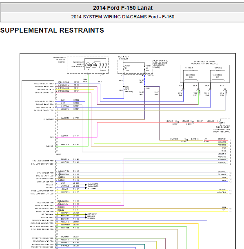Click the 'DRV AIR BAG 1 RTN' pin label
This screenshot has height=249, width=244.
point(45,89)
